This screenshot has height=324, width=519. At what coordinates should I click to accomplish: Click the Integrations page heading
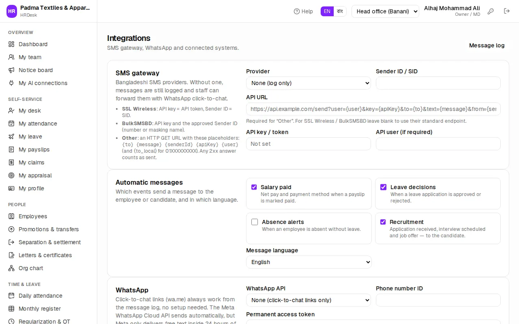[129, 38]
